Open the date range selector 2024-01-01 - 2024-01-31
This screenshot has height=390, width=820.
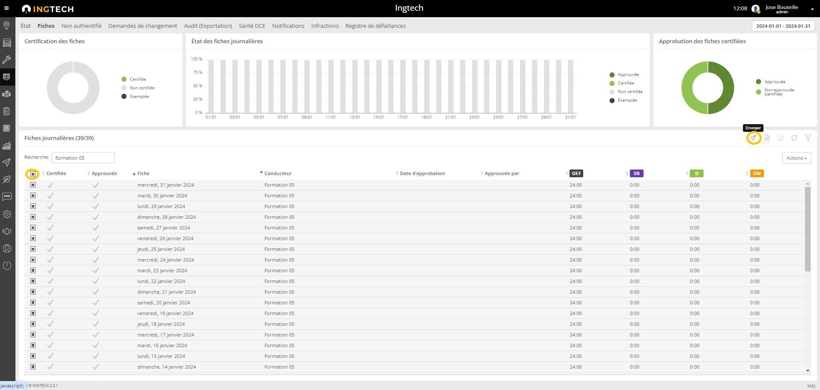pyautogui.click(x=783, y=26)
